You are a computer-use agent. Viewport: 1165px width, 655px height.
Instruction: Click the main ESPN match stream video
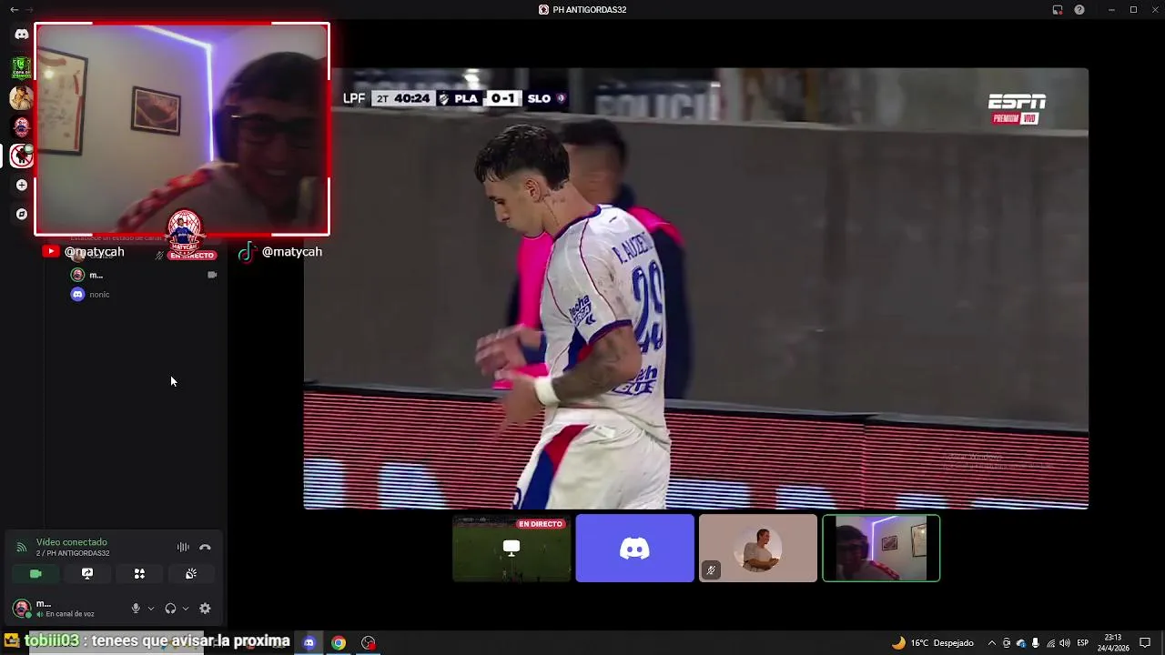[x=695, y=288]
